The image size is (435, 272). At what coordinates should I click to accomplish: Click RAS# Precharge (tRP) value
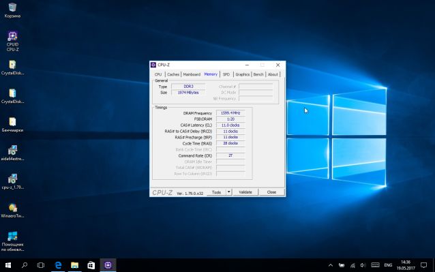pyautogui.click(x=230, y=137)
